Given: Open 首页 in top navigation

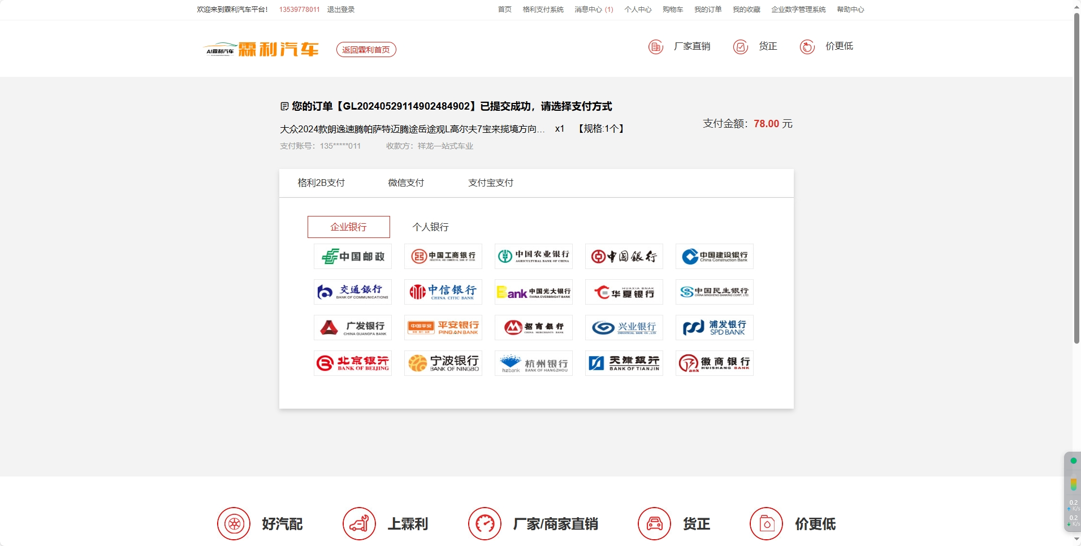Looking at the screenshot, I should (x=505, y=10).
